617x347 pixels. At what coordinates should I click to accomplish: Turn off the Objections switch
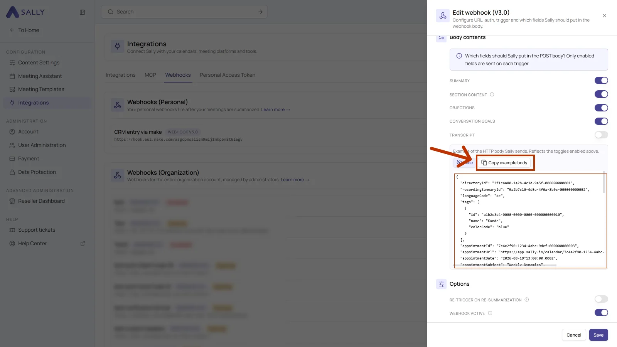[x=601, y=108]
